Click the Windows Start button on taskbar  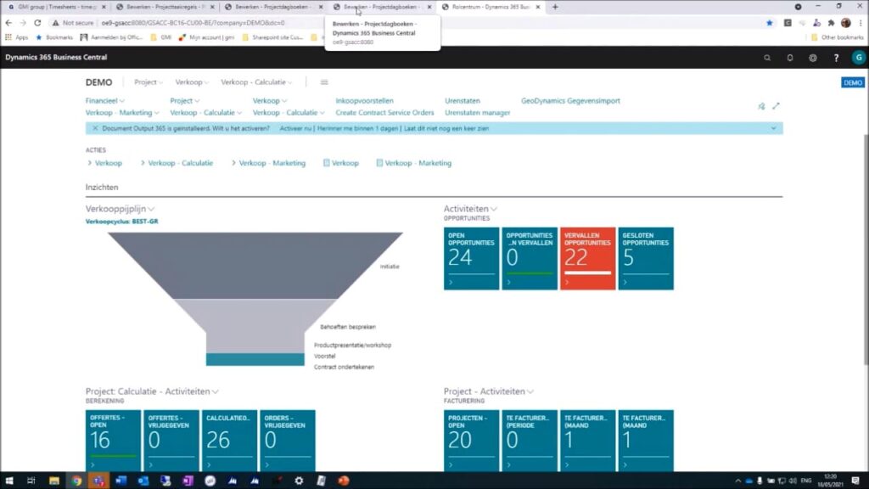[x=8, y=481]
